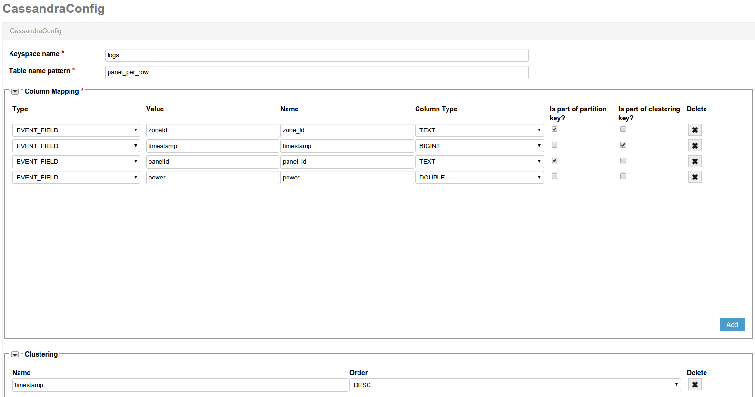The image size is (755, 397).
Task: Open Type dropdown for timestamp mapping row
Action: pos(76,146)
